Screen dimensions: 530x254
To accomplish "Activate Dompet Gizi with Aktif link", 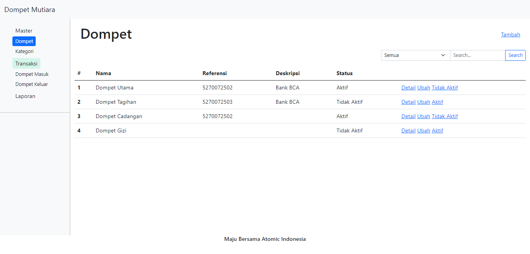I will click(437, 131).
